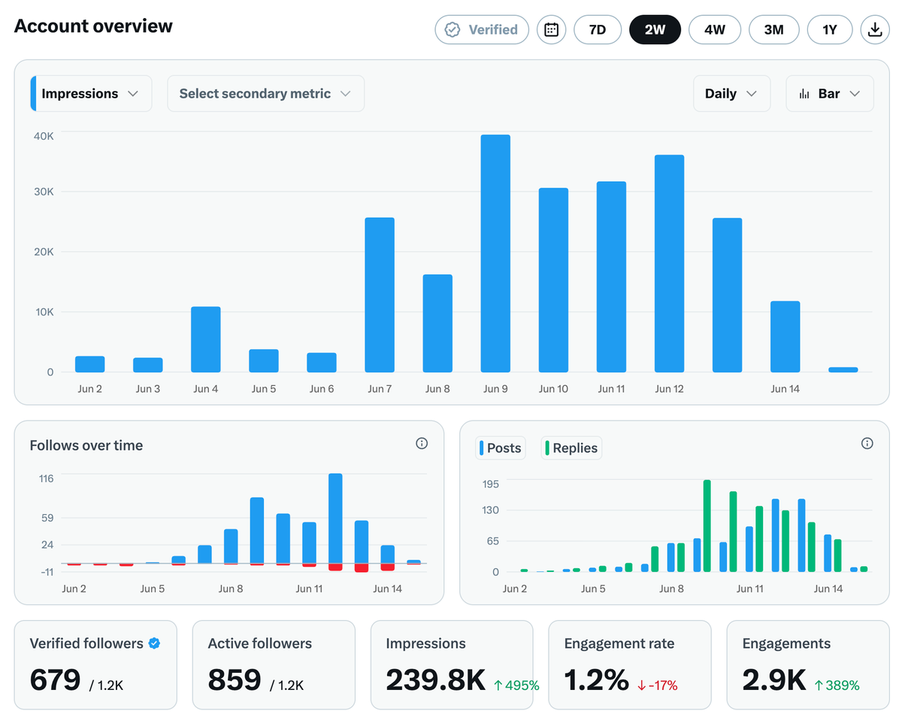Screen dimensions: 902x720
Task: Open the Active followers card
Action: 274,664
